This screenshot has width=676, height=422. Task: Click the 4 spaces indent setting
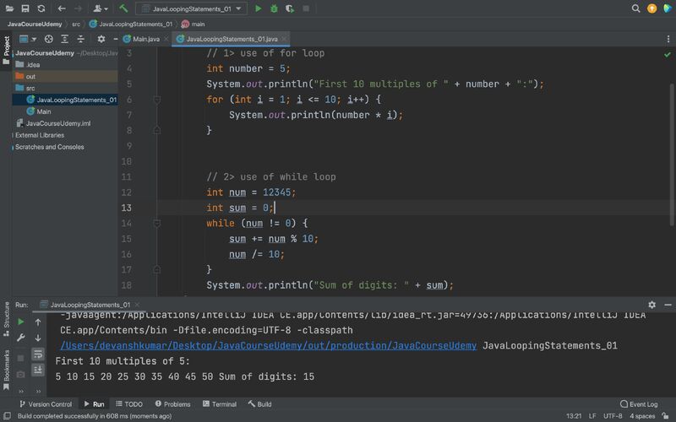tap(642, 416)
